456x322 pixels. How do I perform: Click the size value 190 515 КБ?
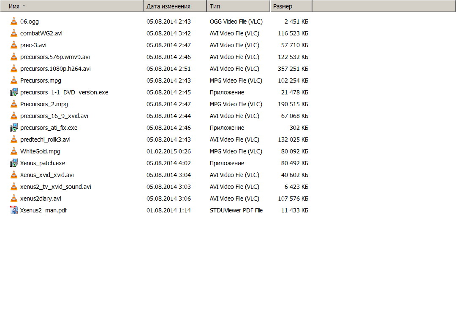click(x=293, y=104)
